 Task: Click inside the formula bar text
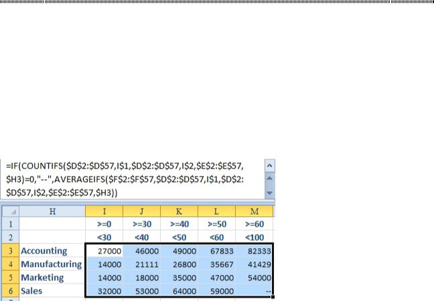click(125, 179)
